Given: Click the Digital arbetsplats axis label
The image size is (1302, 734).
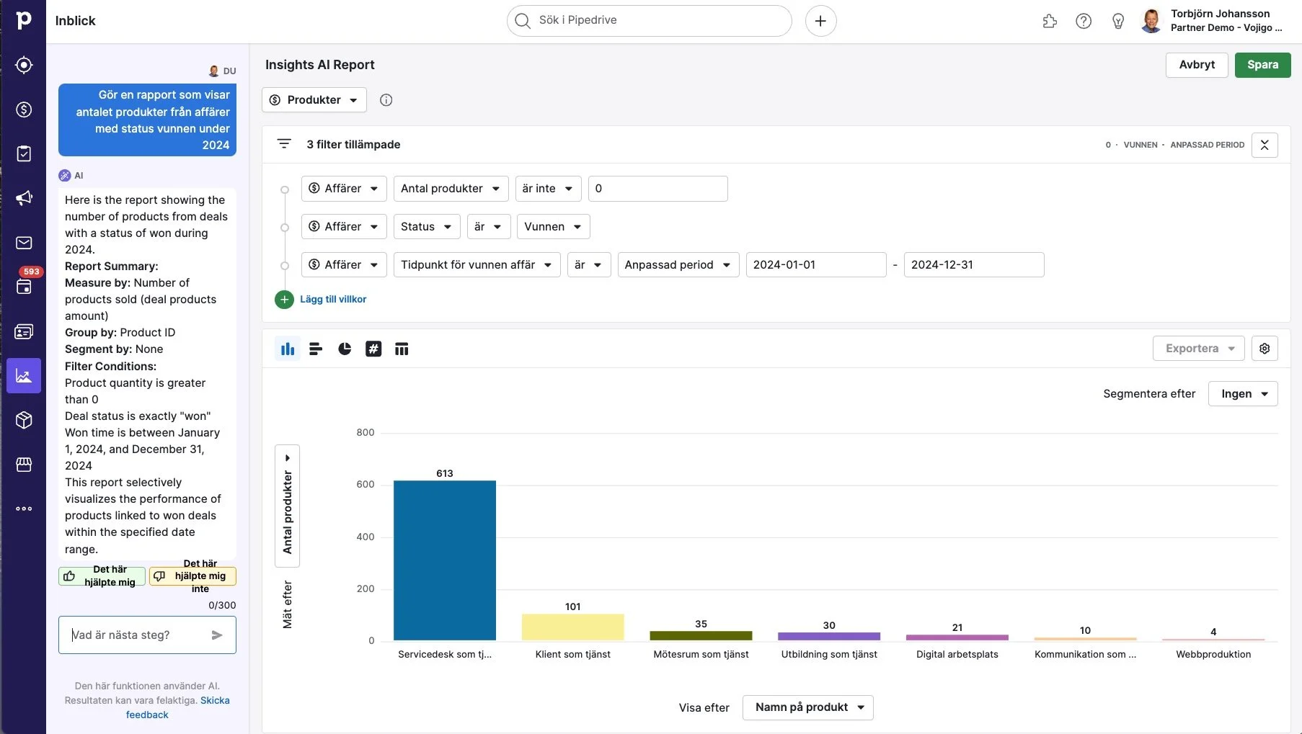Looking at the screenshot, I should point(957,654).
